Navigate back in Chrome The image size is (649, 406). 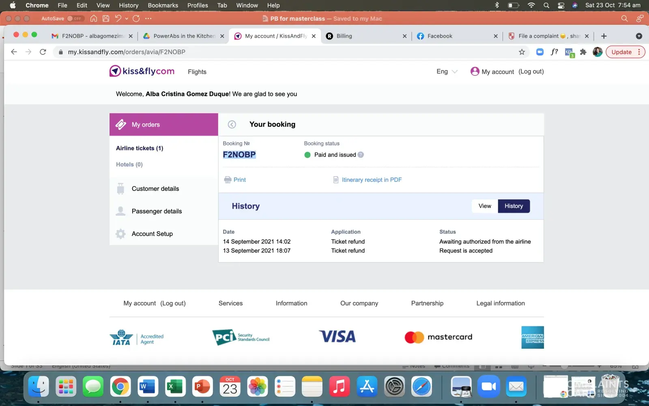point(14,52)
